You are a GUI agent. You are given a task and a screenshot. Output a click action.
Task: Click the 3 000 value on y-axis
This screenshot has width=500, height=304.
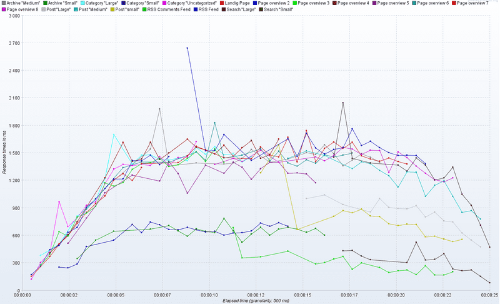(14, 16)
